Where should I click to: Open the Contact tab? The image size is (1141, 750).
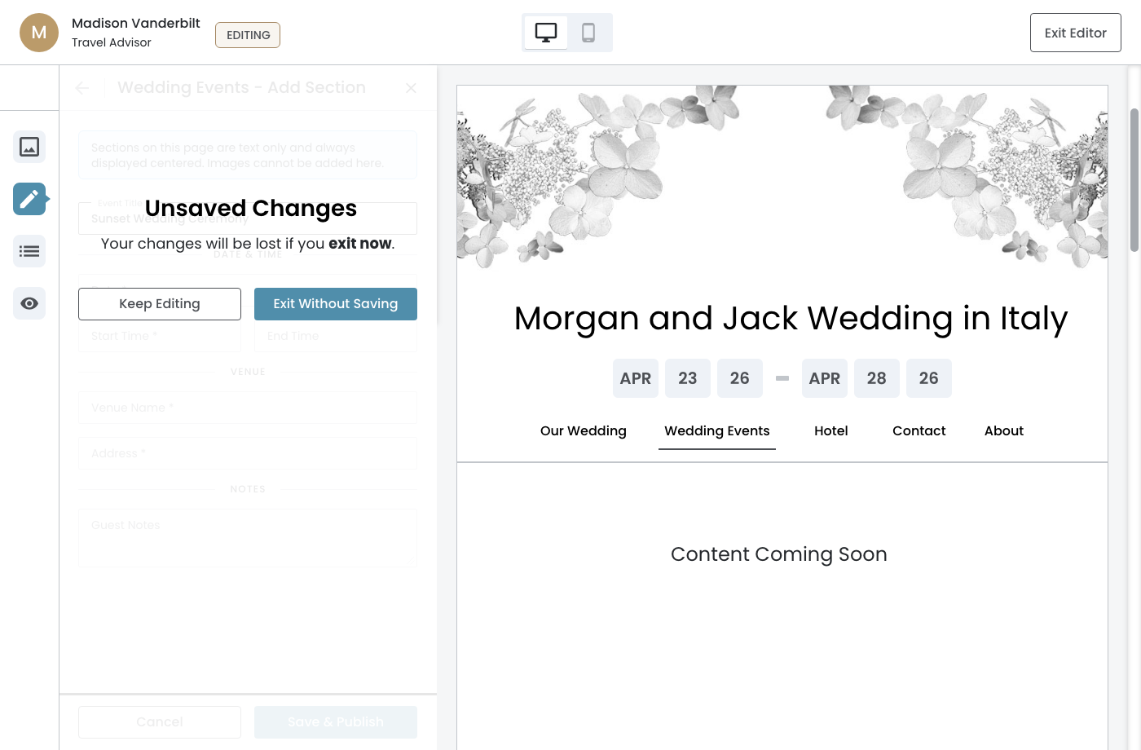(919, 431)
